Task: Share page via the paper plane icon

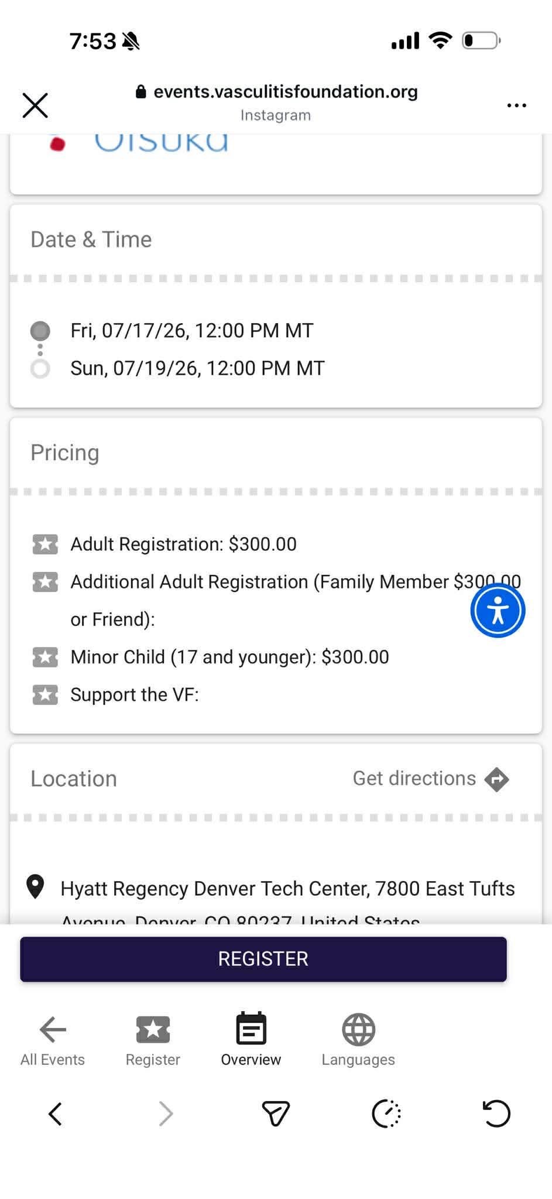Action: click(276, 1114)
